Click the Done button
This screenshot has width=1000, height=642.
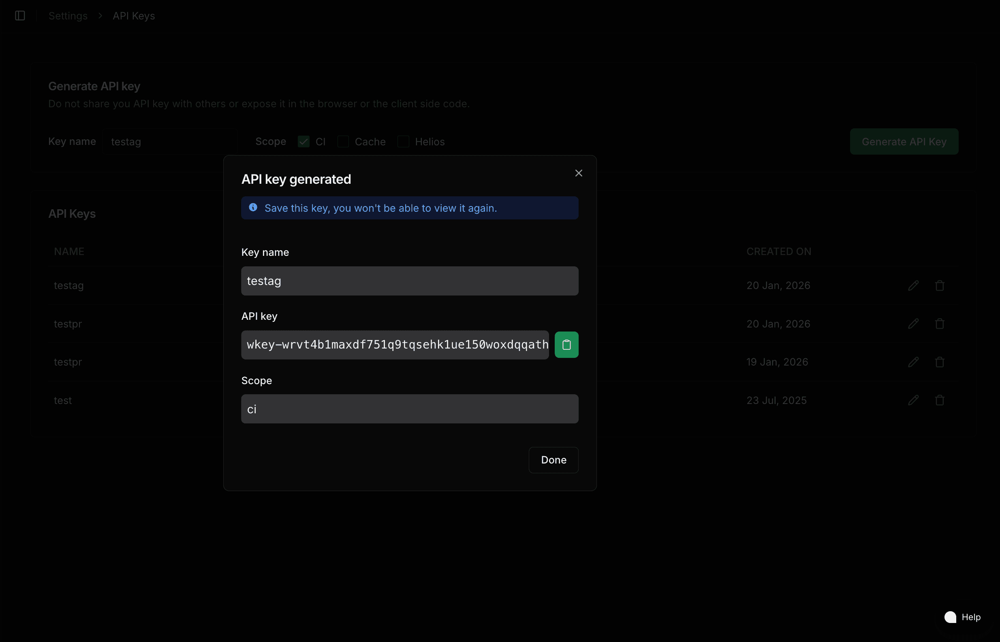tap(553, 460)
